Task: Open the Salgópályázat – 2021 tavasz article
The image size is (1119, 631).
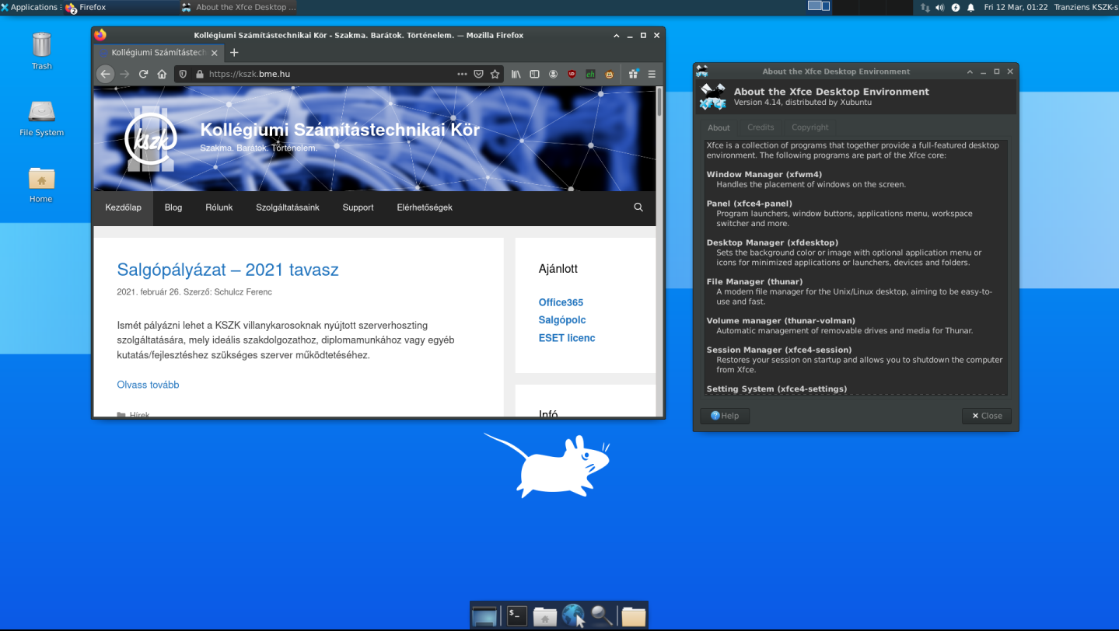Action: pyautogui.click(x=228, y=270)
